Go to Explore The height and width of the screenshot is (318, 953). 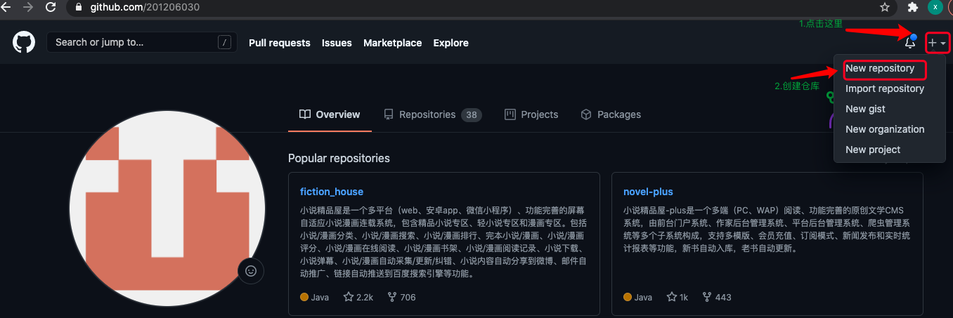[x=450, y=43]
